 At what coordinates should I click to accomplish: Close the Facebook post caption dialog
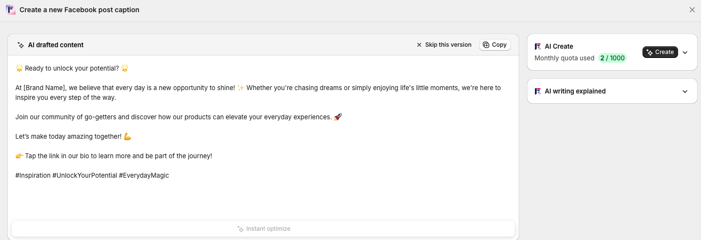pyautogui.click(x=692, y=10)
